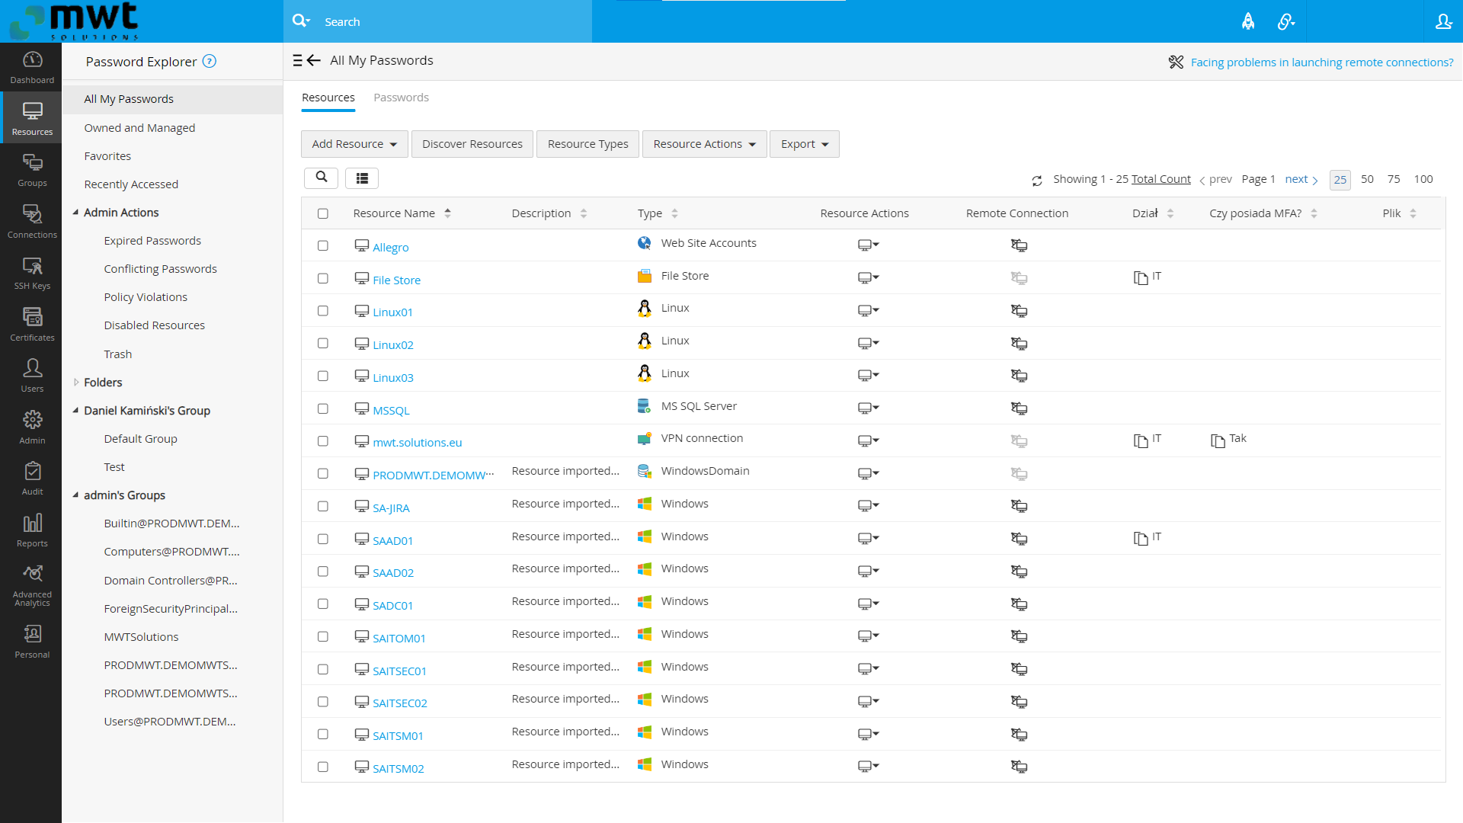
Task: Click the refresh icon next to Showing 1 - 25
Action: (x=1037, y=181)
